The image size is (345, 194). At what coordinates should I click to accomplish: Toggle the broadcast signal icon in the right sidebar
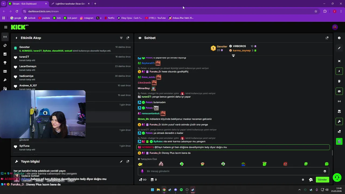point(339,101)
